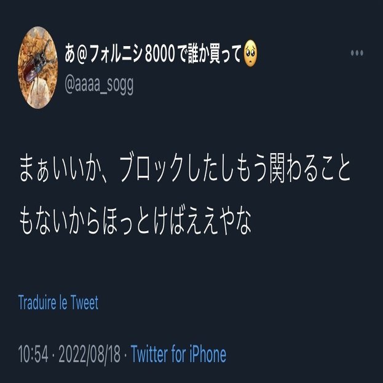The width and height of the screenshot is (383, 383).
Task: Tap the second tweet line もないからほっとけばええやな
Action: (x=135, y=221)
